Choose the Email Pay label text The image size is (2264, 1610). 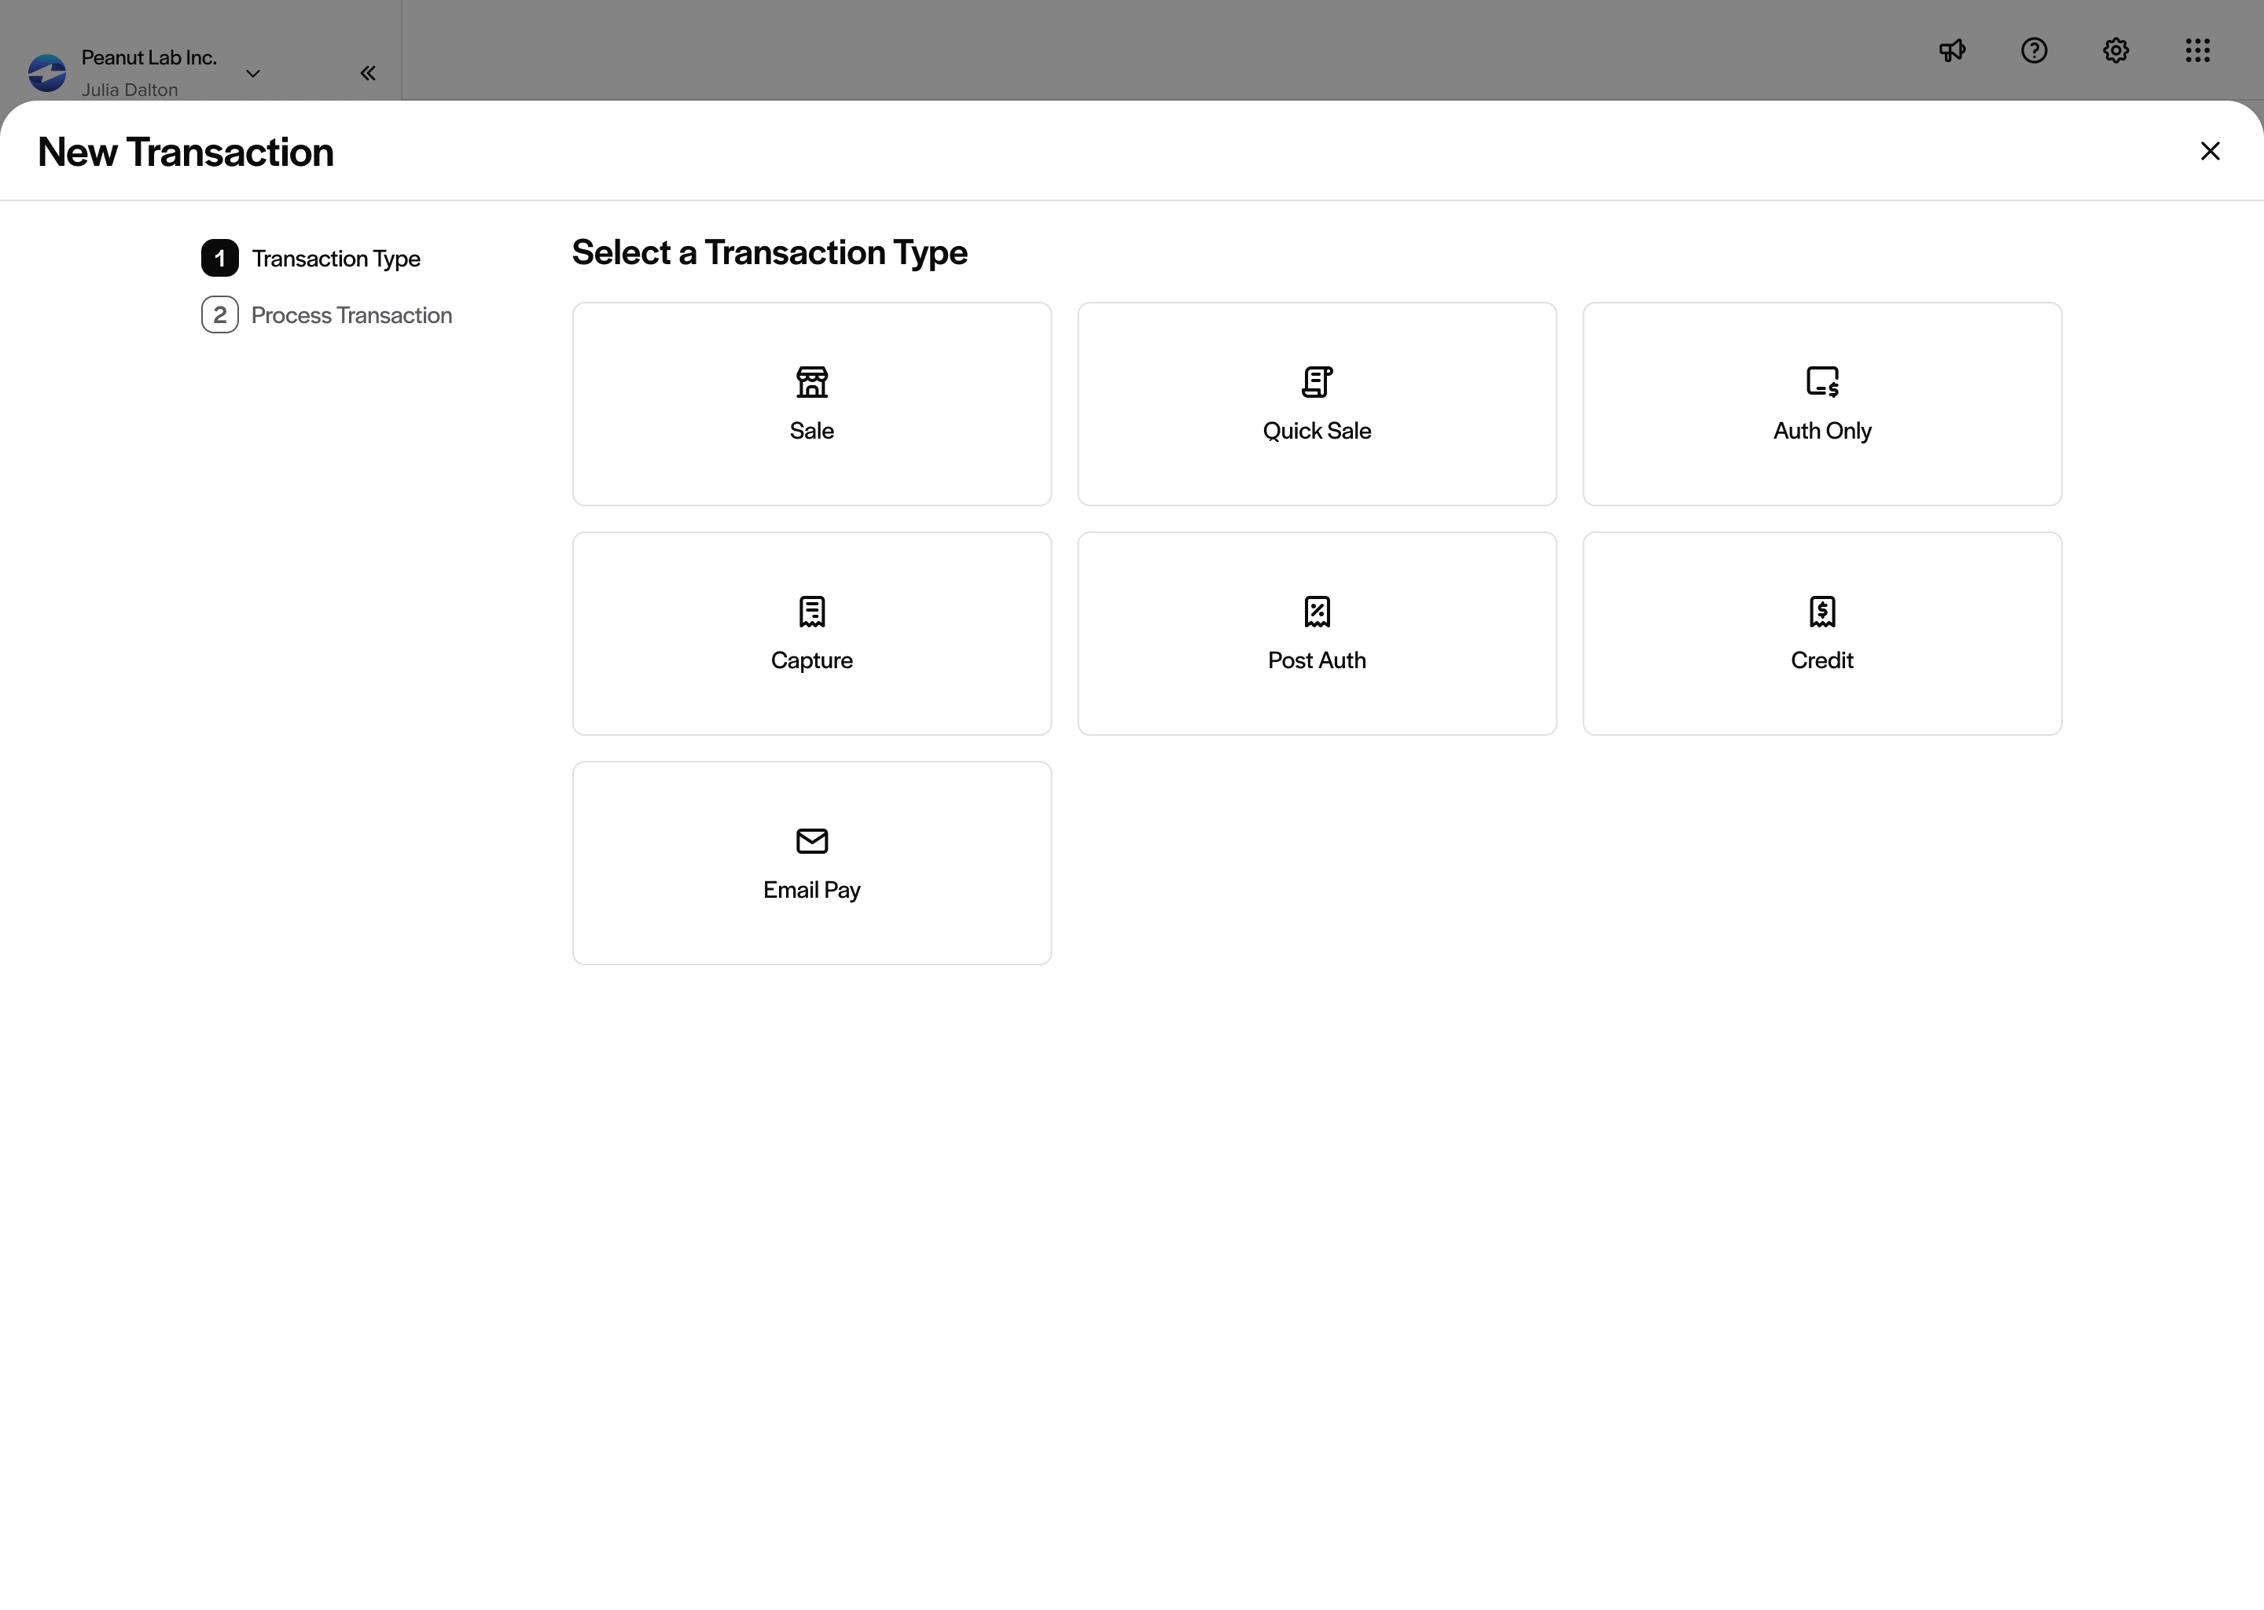tap(812, 890)
